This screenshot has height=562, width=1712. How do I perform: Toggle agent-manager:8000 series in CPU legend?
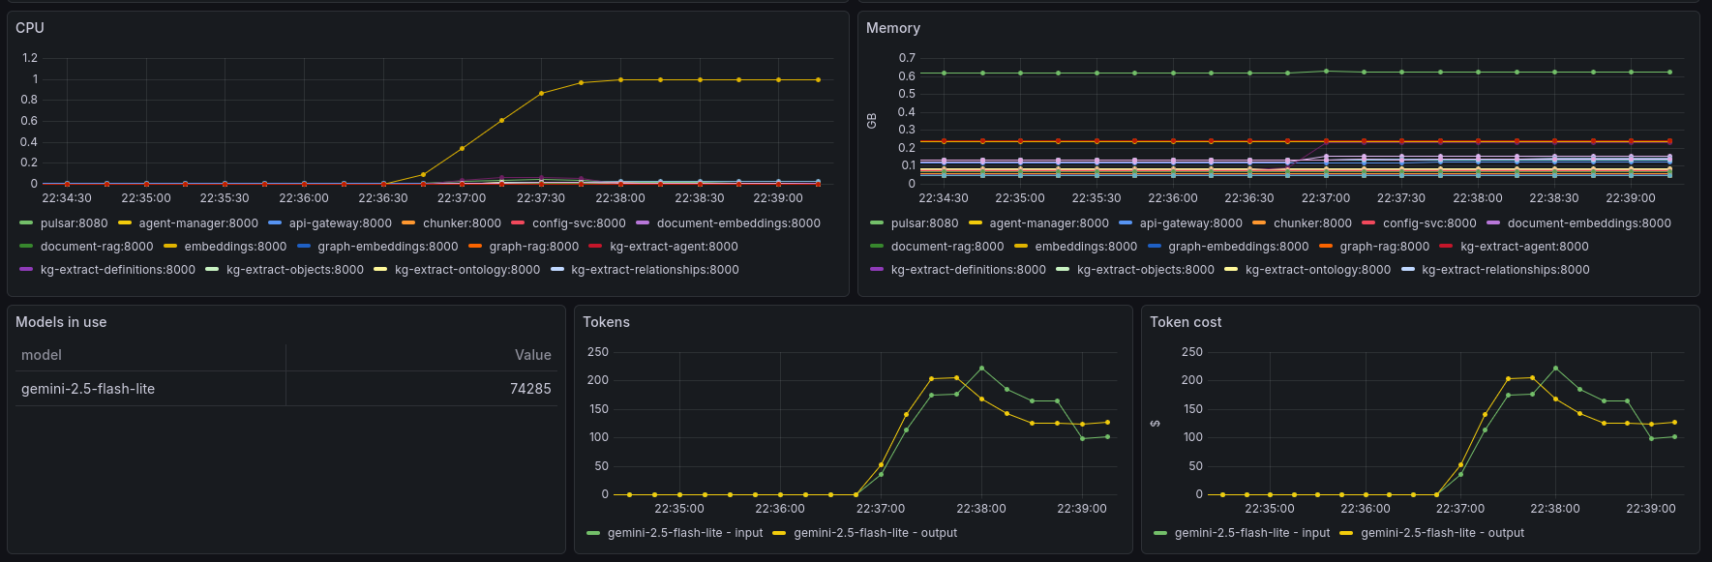[x=198, y=223]
